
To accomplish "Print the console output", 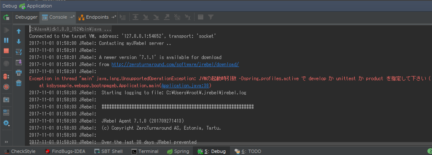I will pyautogui.click(x=19, y=72).
